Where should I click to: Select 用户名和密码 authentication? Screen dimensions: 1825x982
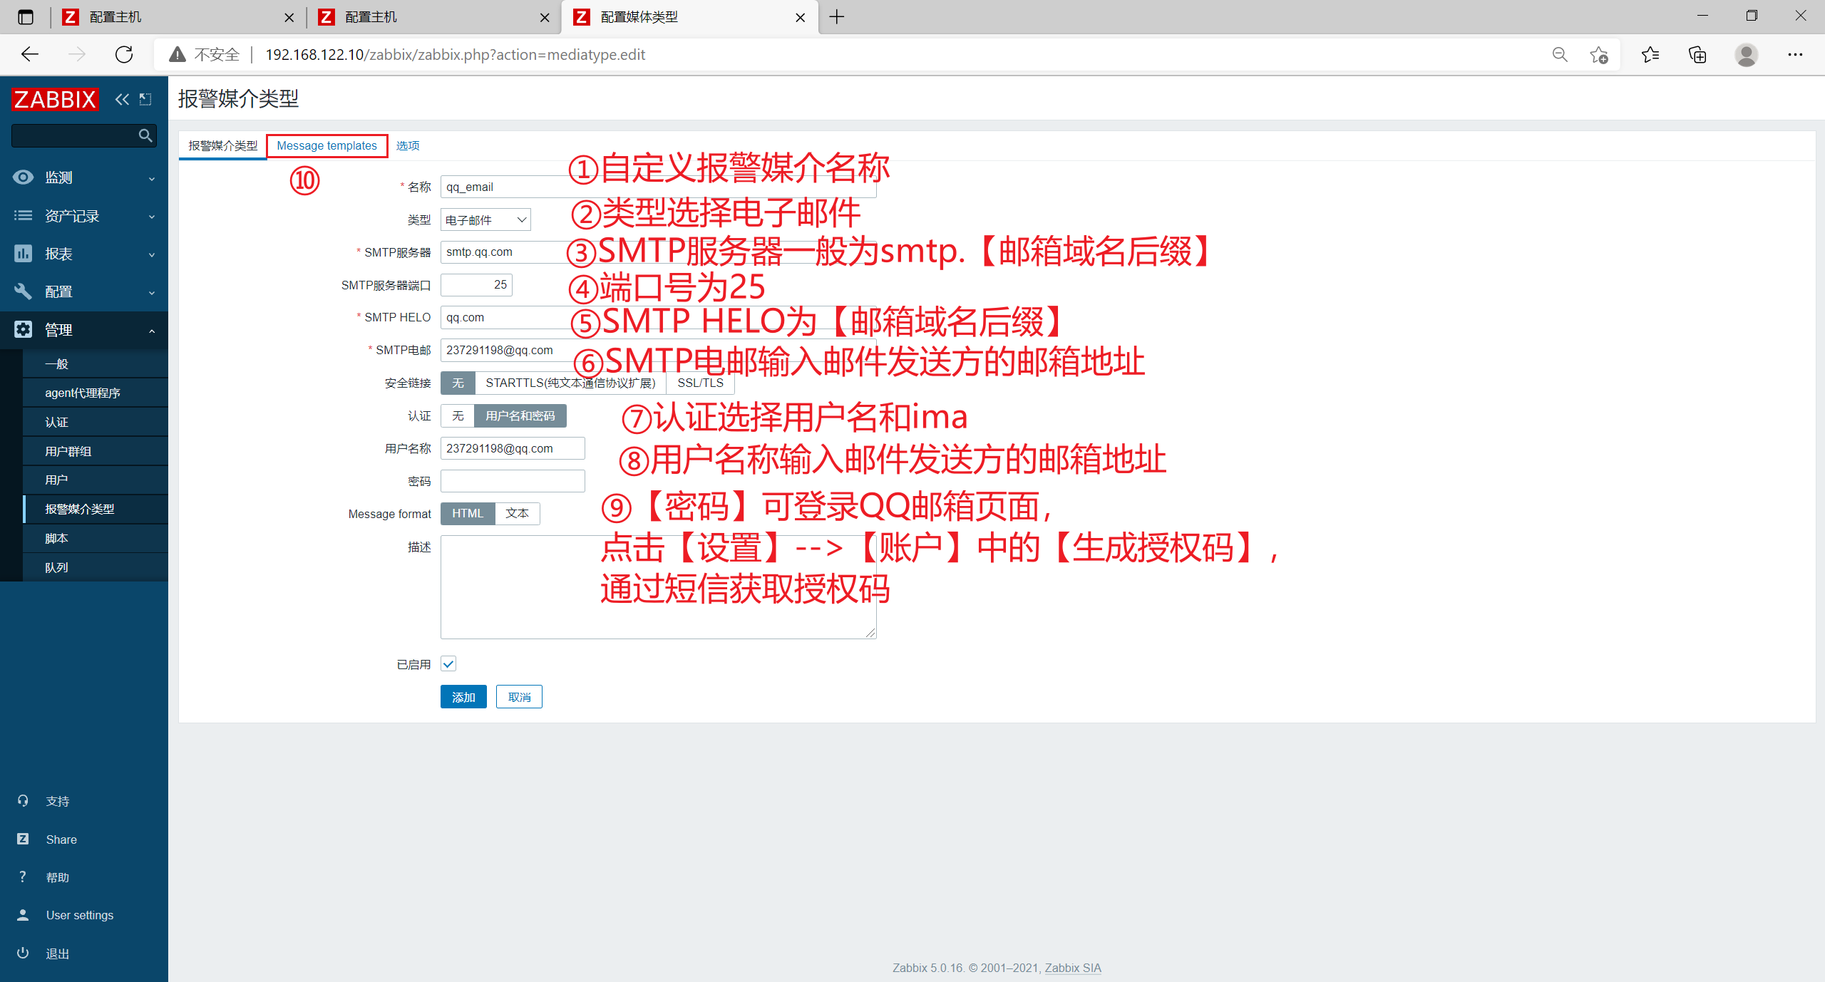tap(520, 416)
